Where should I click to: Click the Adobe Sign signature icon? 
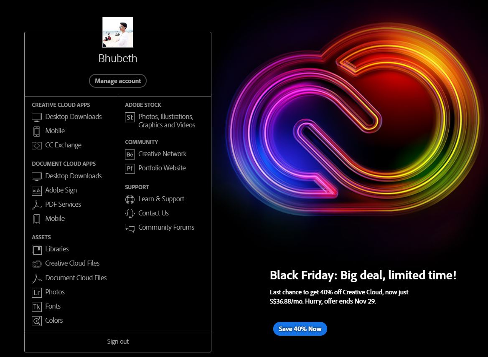37,191
